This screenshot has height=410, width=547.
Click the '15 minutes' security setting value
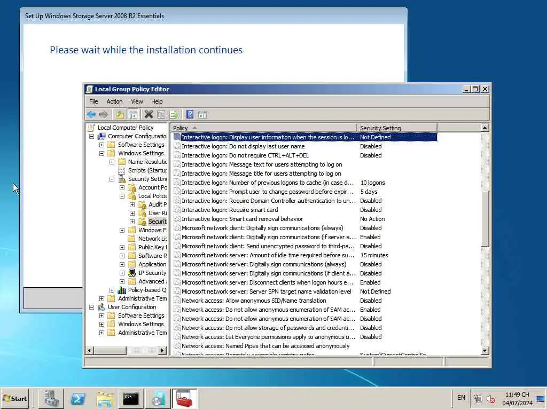374,255
